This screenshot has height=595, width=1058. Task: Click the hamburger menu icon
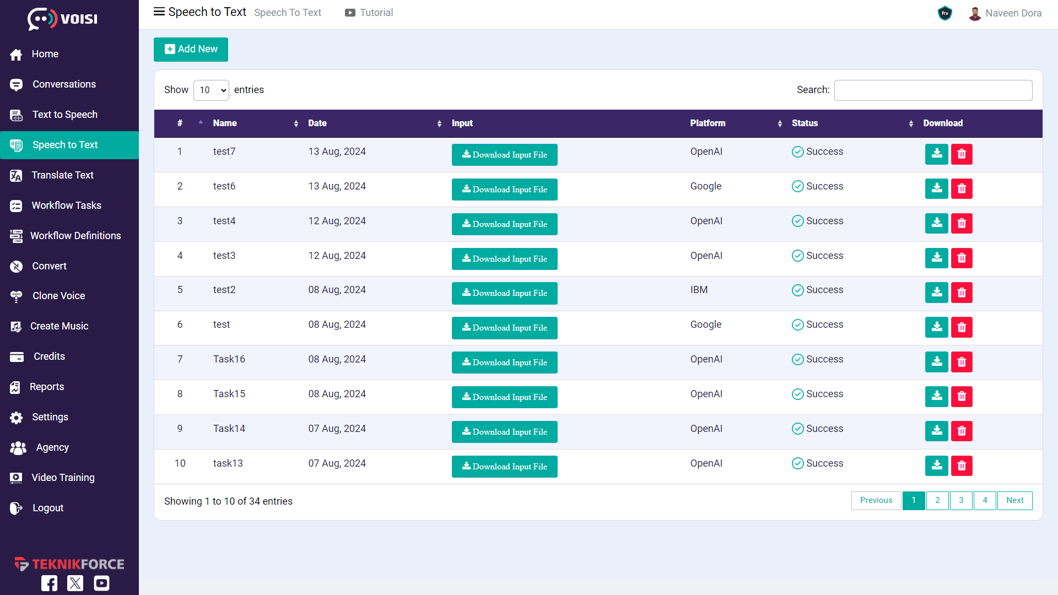pos(159,12)
